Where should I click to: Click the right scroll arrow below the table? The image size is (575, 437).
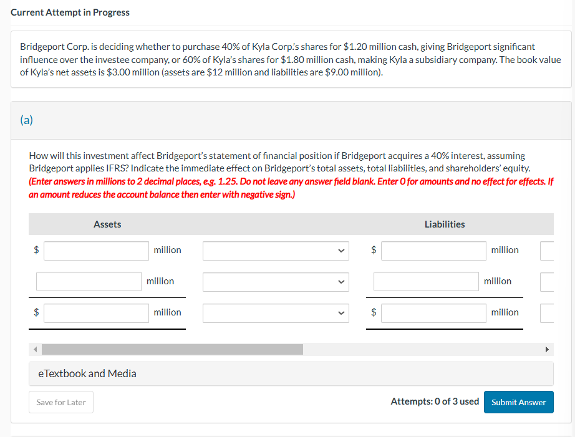[547, 349]
